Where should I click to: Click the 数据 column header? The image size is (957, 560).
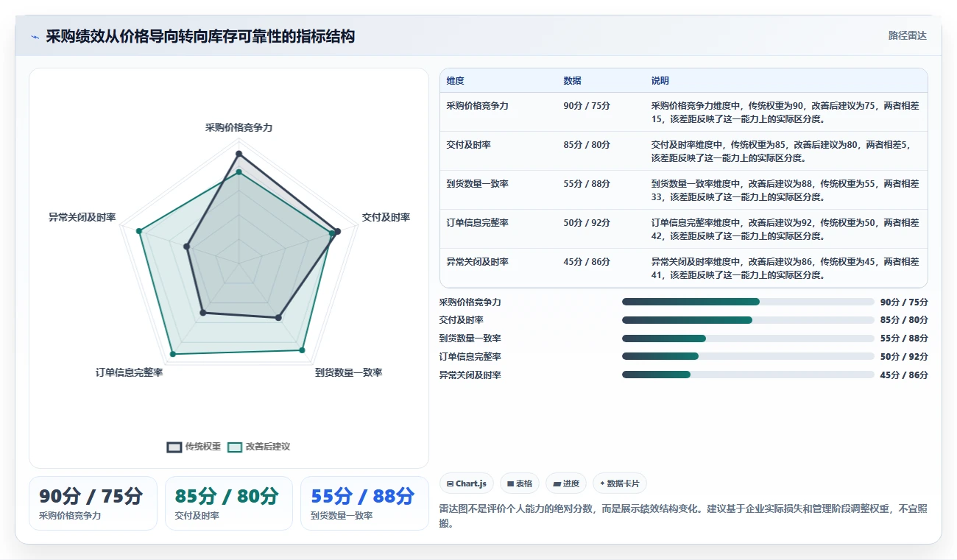pos(572,81)
